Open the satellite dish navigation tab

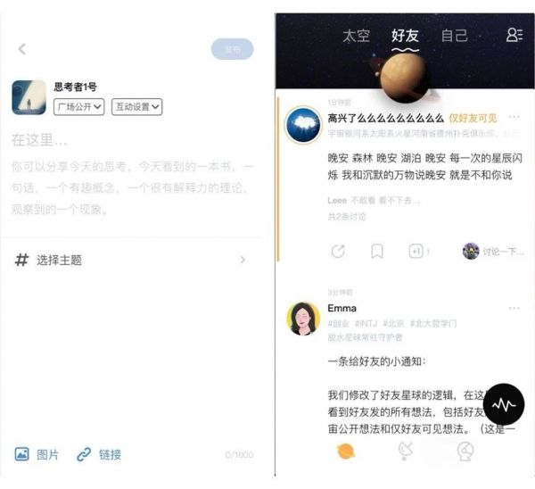coord(405,451)
